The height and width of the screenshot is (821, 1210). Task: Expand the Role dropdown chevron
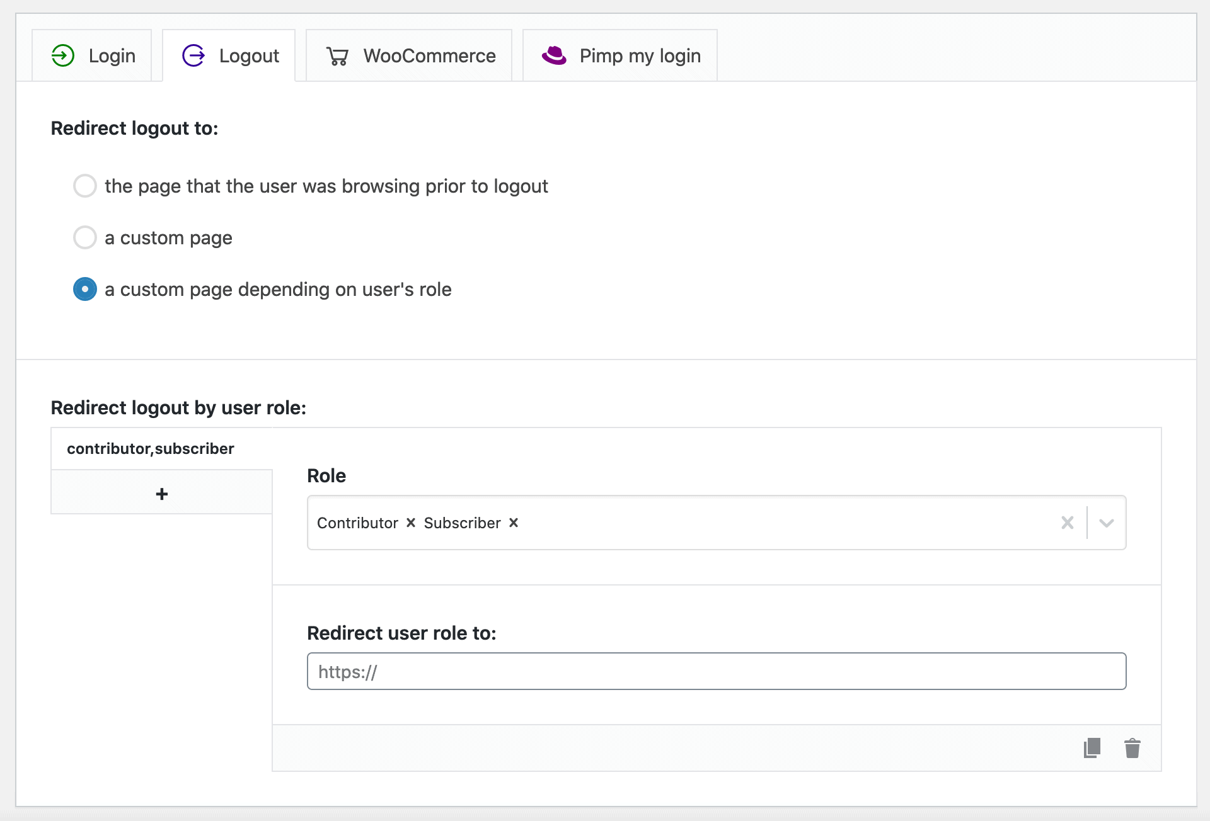pyautogui.click(x=1107, y=523)
